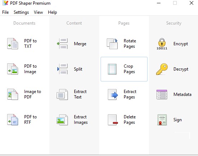Open the Metadata tool icon
The height and width of the screenshot is (156, 198).
(162, 94)
